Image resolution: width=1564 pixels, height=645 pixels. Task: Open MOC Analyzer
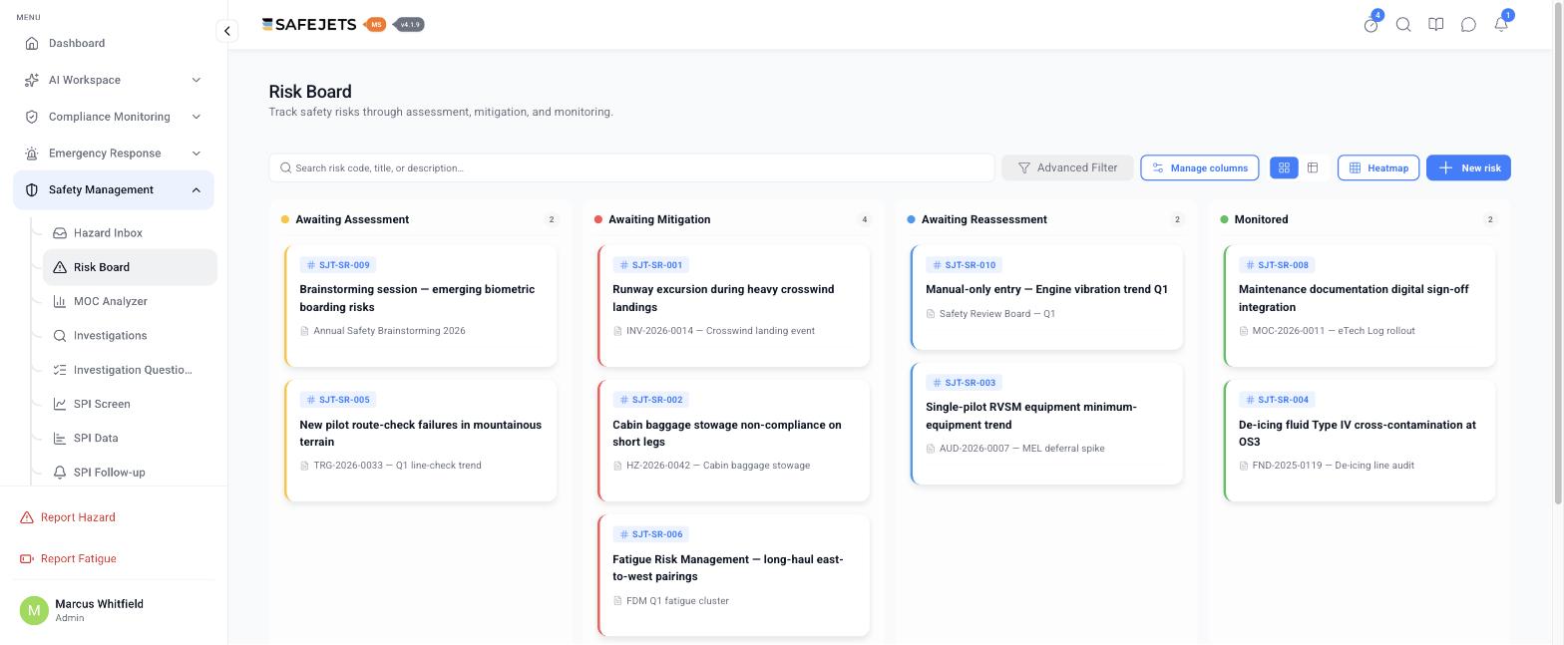coord(130,301)
